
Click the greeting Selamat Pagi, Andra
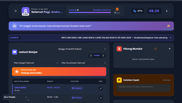pos(47,12)
